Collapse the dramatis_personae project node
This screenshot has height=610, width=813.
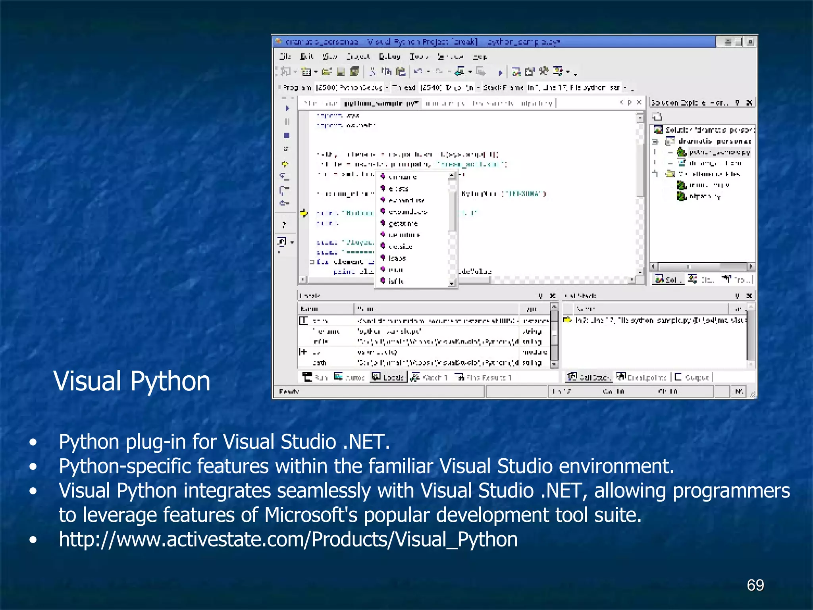tap(655, 142)
